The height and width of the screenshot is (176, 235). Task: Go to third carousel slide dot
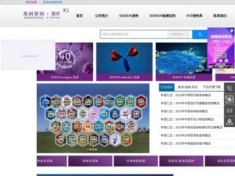pos(93,149)
